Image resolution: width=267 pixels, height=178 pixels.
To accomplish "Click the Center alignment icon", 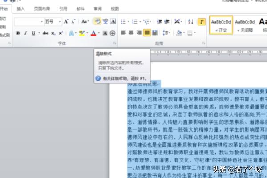I will [131, 32].
